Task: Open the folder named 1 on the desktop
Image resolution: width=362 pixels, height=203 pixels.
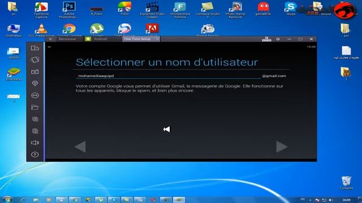Action: tap(346, 74)
